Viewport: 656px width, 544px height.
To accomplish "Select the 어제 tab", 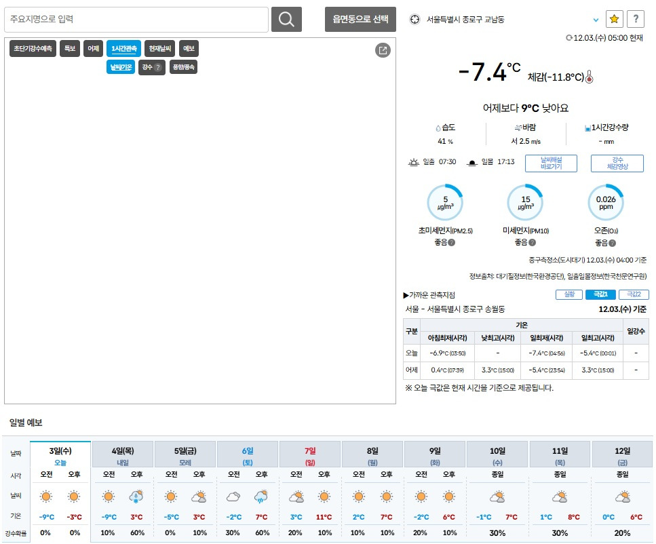I will point(94,49).
